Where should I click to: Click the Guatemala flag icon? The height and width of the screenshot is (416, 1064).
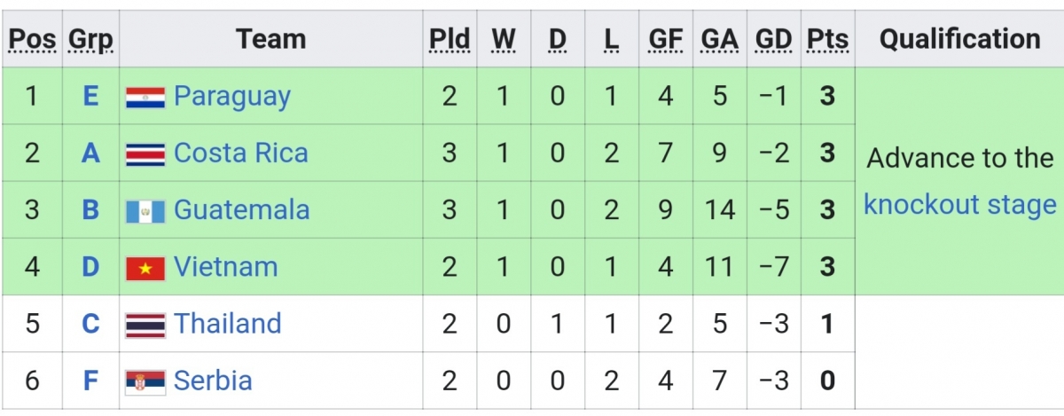[145, 211]
